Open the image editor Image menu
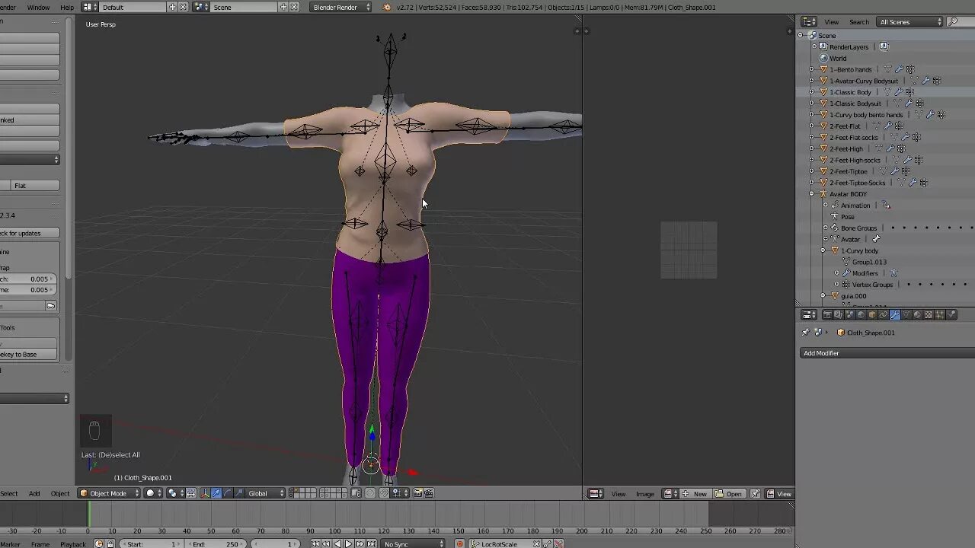The image size is (975, 548). pyautogui.click(x=645, y=494)
